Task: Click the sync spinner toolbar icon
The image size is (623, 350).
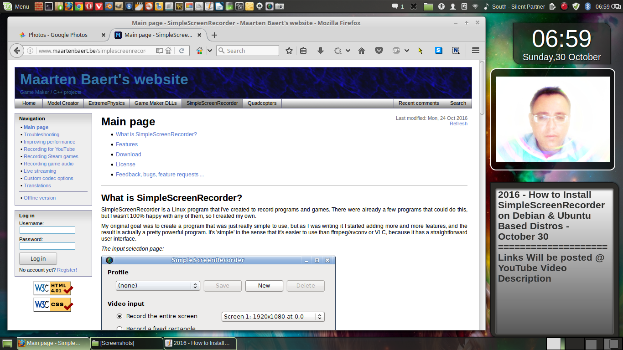Action: point(338,51)
